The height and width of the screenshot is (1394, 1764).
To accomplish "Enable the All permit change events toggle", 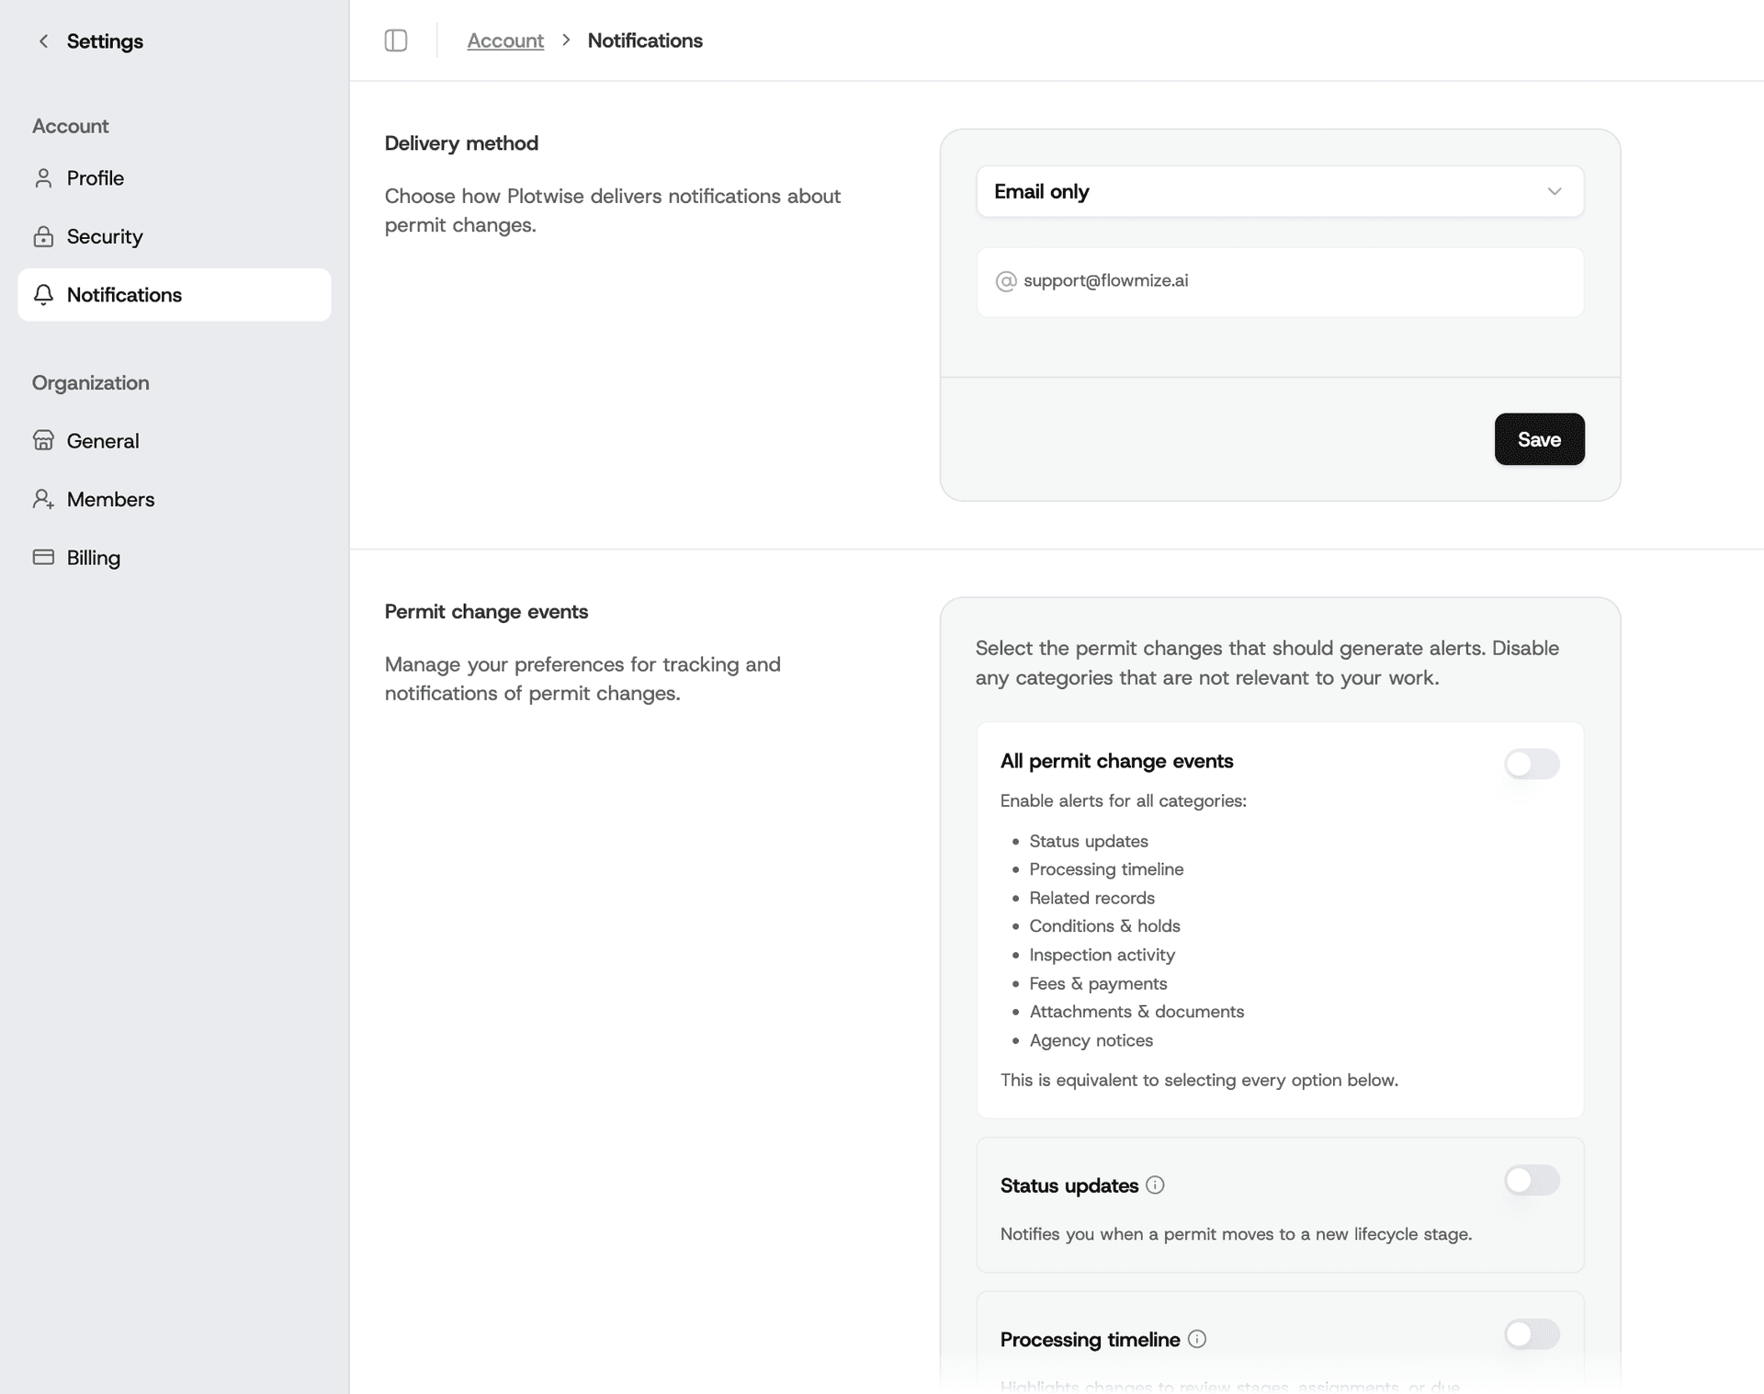I will [x=1532, y=764].
